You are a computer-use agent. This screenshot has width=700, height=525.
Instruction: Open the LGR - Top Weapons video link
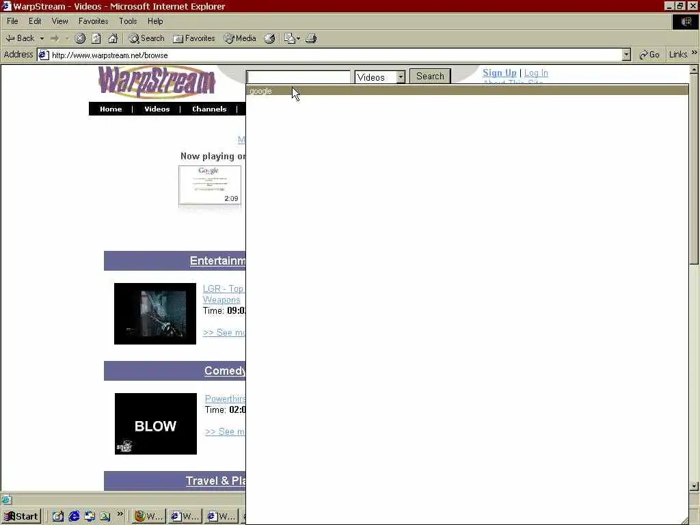click(224, 294)
